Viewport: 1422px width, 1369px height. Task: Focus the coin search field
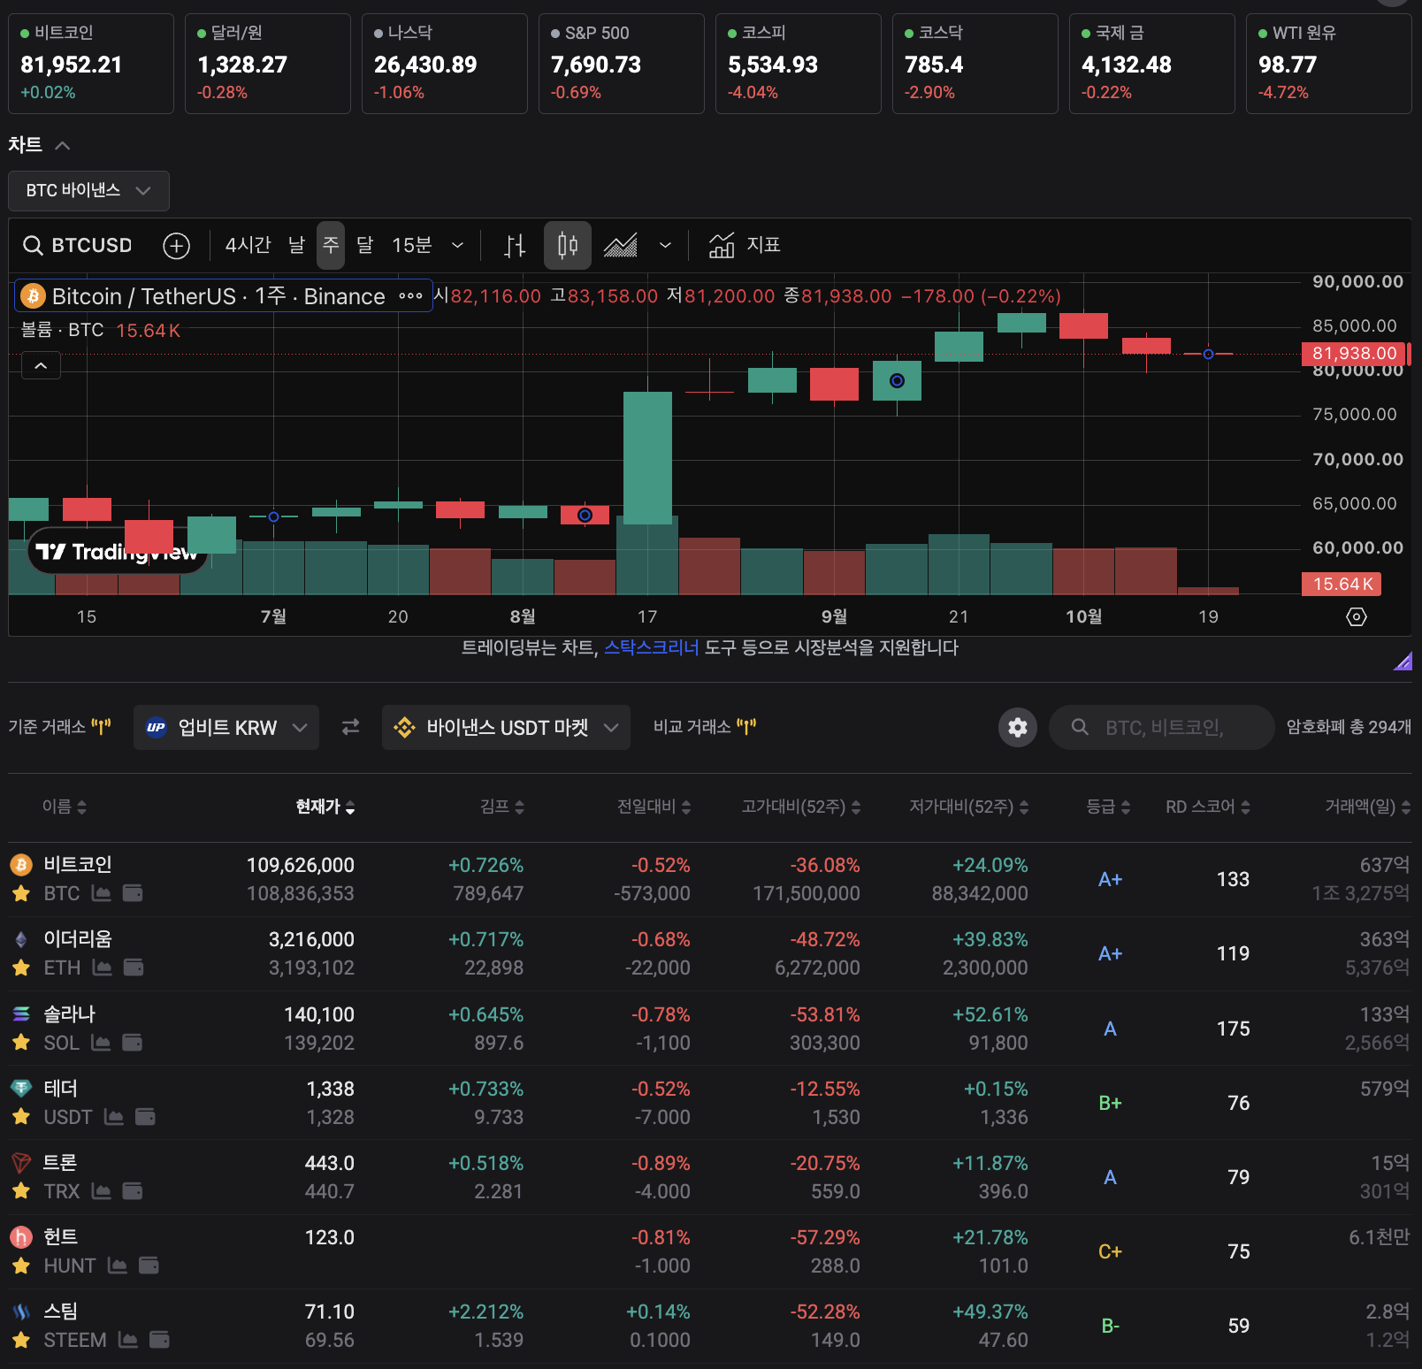pos(1161,727)
